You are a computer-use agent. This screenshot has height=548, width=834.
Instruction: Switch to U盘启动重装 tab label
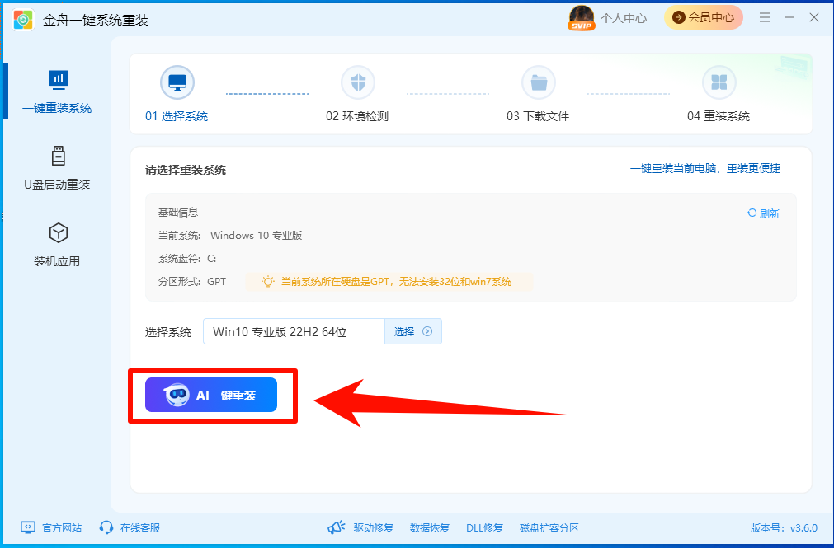pyautogui.click(x=57, y=185)
